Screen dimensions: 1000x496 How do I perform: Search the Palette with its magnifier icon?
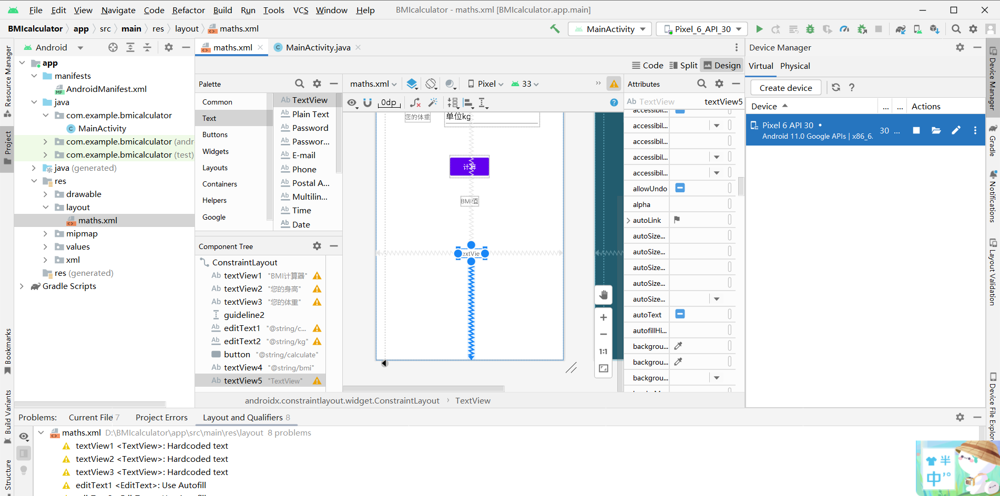point(300,84)
